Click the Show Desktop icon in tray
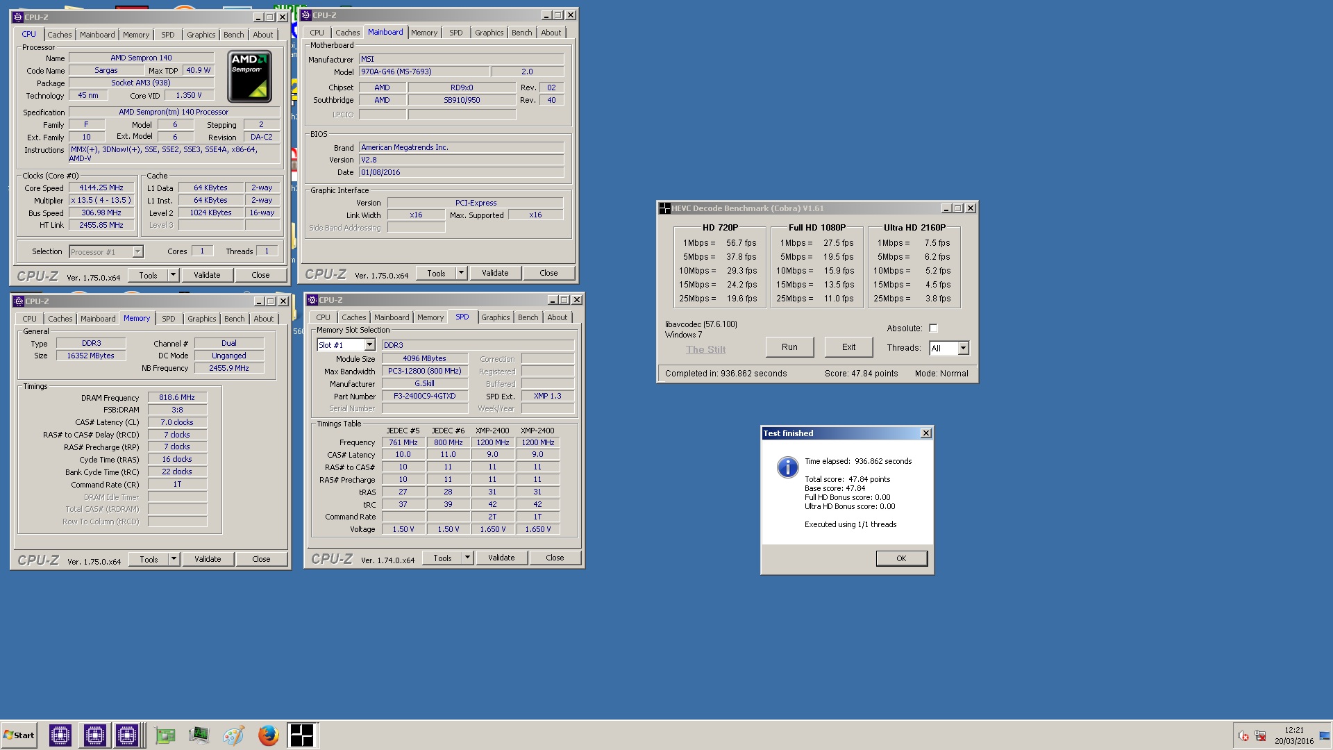The width and height of the screenshot is (1333, 750). point(1325,735)
